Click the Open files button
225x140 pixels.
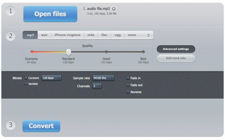[x=50, y=14]
